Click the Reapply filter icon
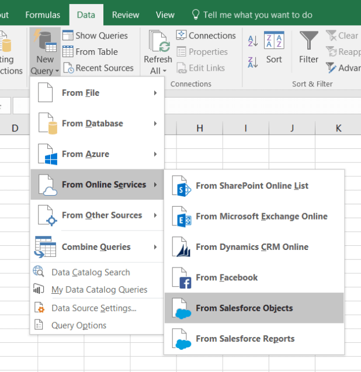Screen dimensions: 361x372 pyautogui.click(x=331, y=51)
